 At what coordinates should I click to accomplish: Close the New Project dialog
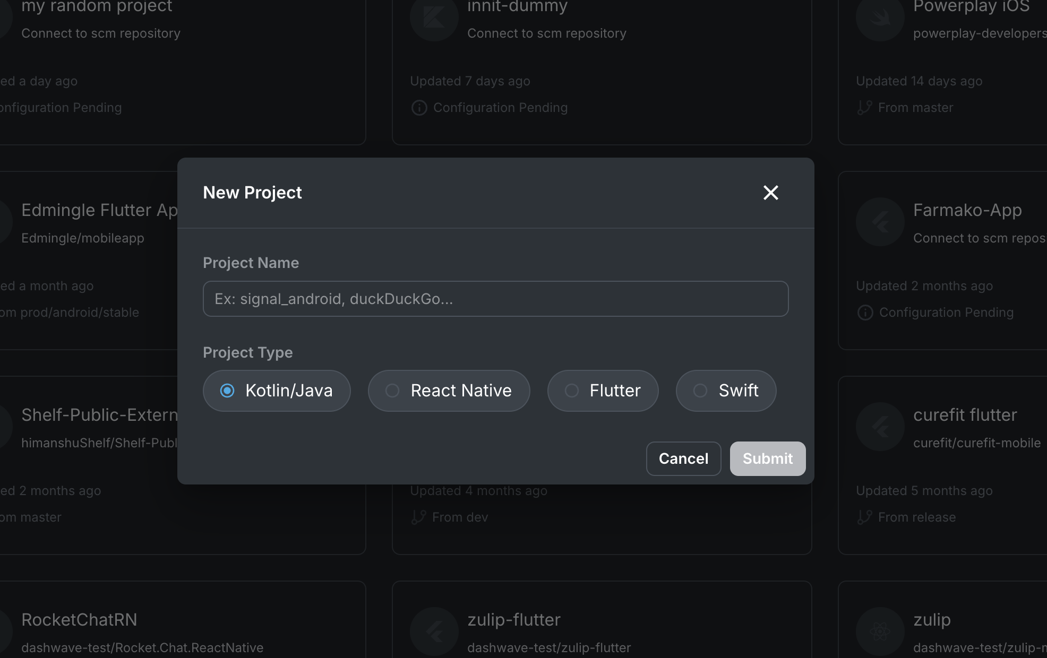point(770,193)
